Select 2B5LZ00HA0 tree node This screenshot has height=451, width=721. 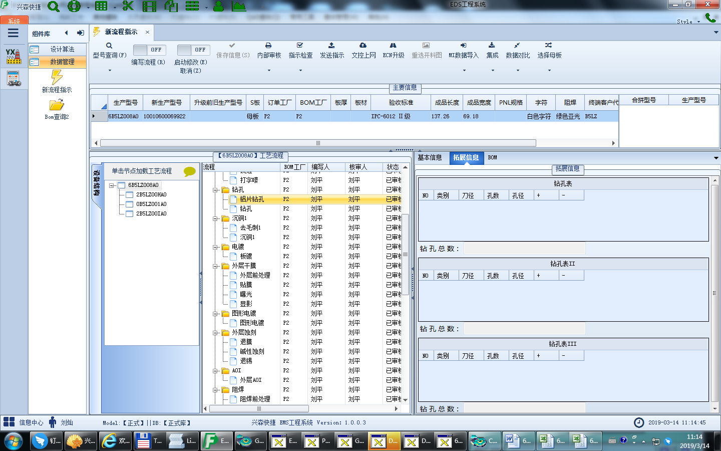pyautogui.click(x=151, y=194)
